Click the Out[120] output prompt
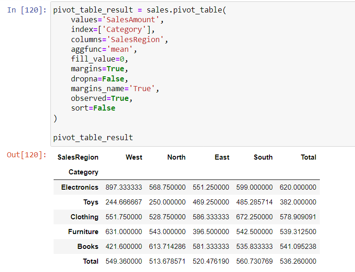The width and height of the screenshot is (355, 272). pyautogui.click(x=27, y=155)
